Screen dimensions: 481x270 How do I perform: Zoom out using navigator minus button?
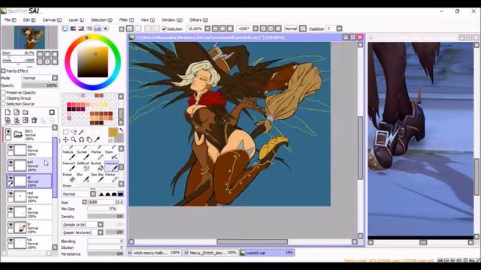click(x=40, y=54)
